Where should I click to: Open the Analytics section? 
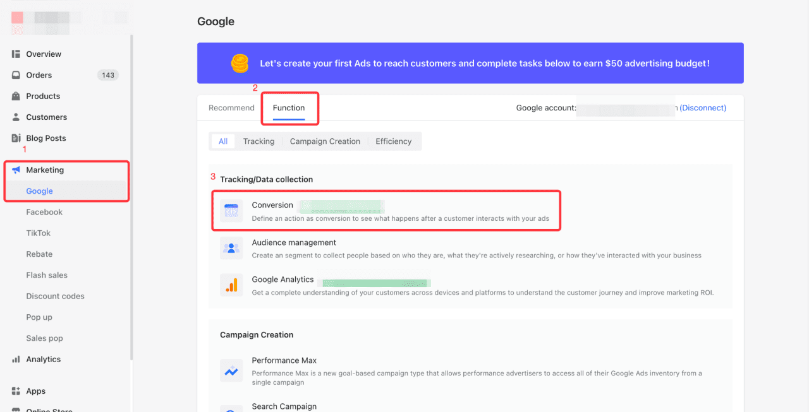44,359
